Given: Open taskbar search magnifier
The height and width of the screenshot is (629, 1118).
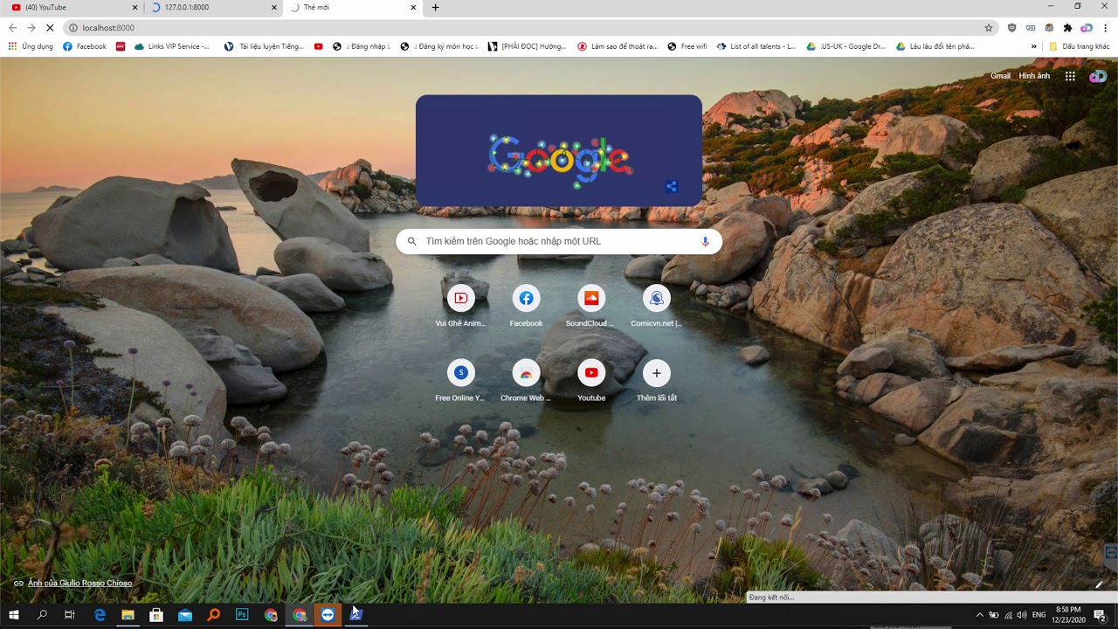Looking at the screenshot, I should click(x=42, y=615).
